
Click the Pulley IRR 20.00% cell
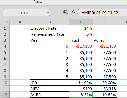105,83
